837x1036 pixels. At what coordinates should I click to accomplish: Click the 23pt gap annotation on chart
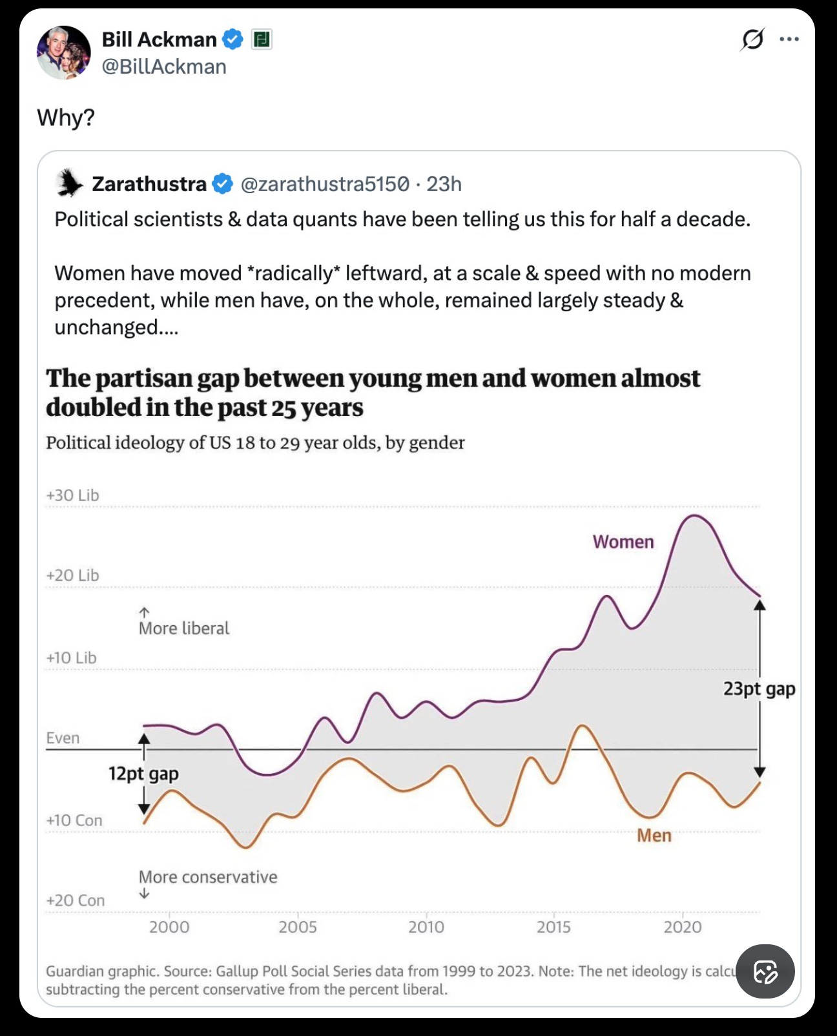[x=759, y=689]
